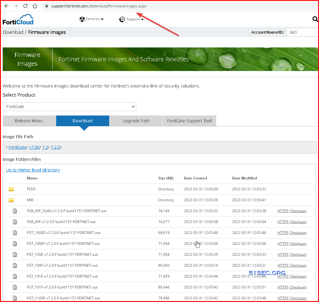Select FGT_1000D-v7.2.0.F-build1157-FORTINET.out filename
319x302 pixels.
(x=64, y=233)
